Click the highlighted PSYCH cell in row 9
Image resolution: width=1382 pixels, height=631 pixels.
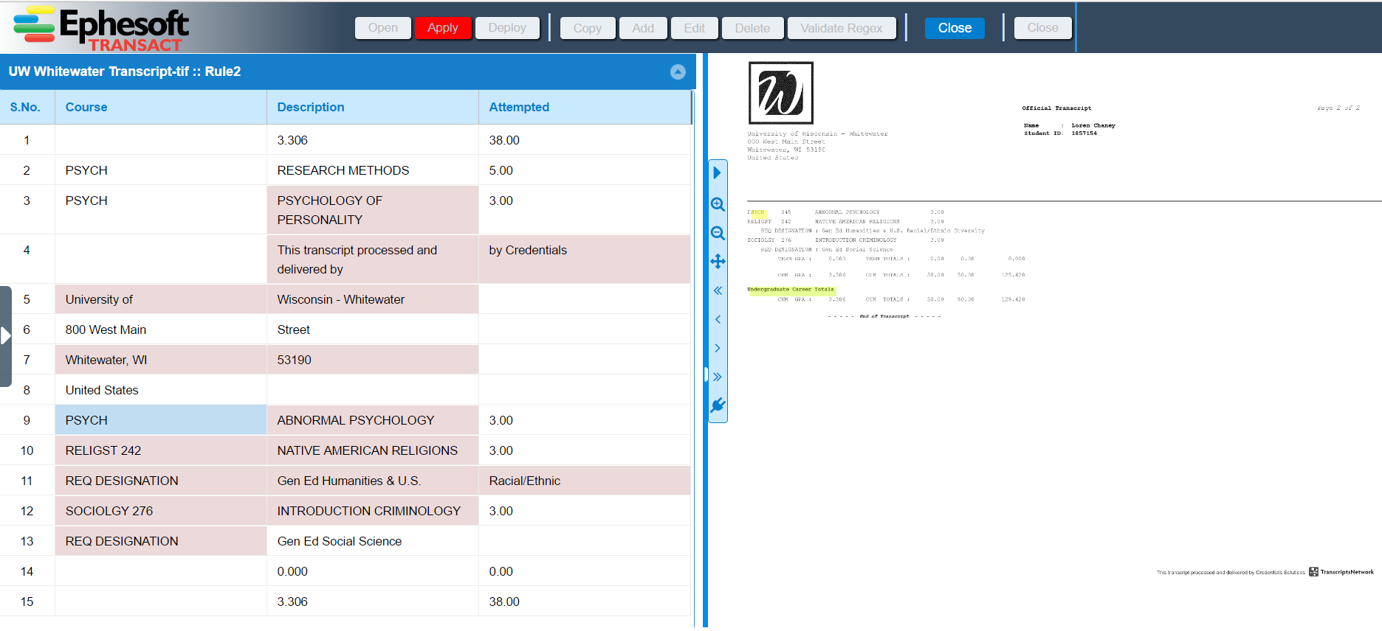coord(161,420)
